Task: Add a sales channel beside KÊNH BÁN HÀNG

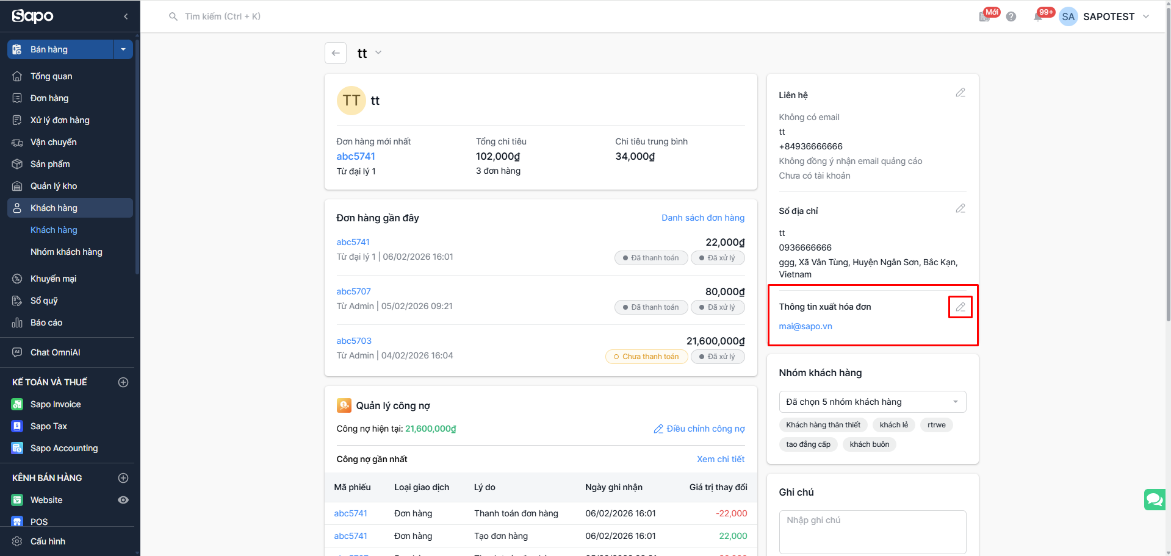Action: pos(123,478)
